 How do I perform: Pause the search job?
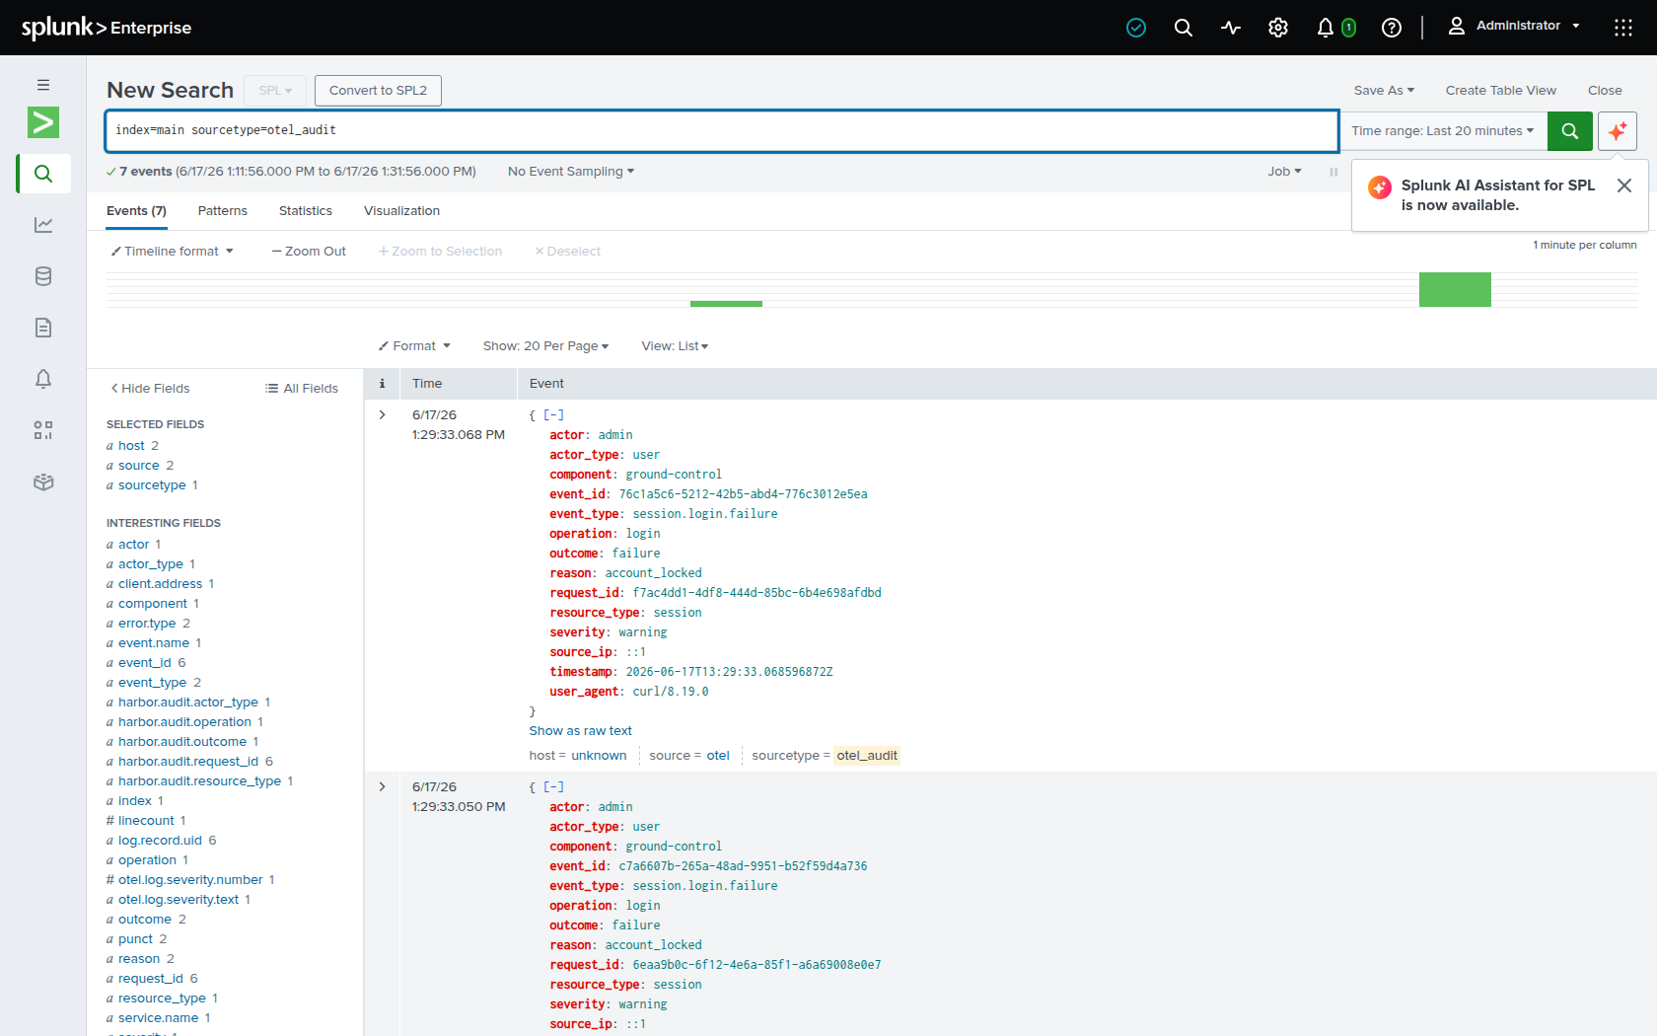click(1333, 172)
